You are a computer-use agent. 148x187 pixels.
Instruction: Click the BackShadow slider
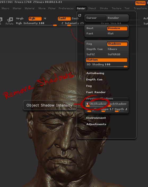117,104
